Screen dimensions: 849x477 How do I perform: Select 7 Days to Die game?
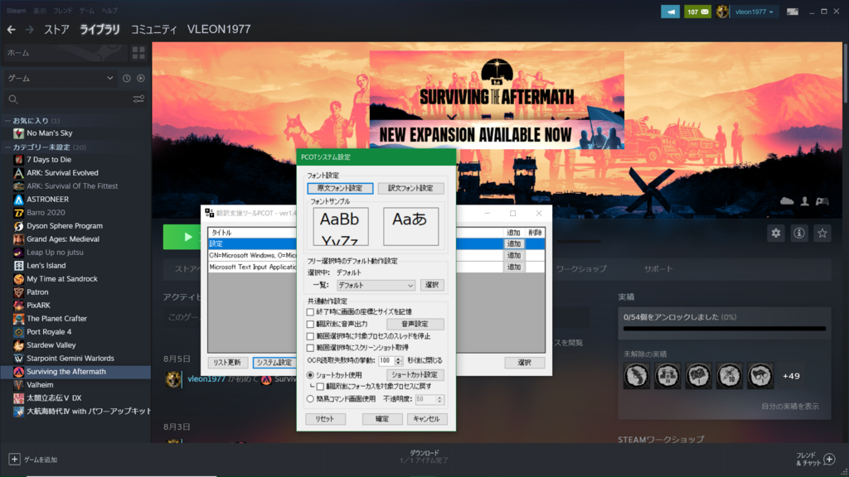(x=49, y=160)
